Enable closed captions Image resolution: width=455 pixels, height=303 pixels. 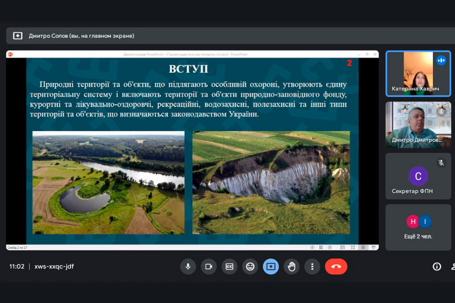(230, 267)
